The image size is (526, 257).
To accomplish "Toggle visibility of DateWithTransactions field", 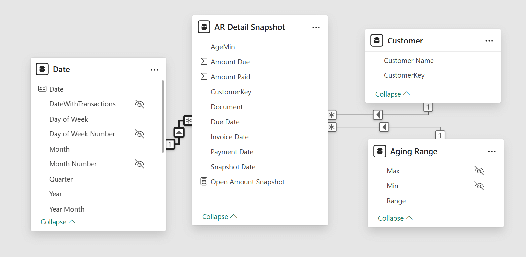I will coord(139,104).
